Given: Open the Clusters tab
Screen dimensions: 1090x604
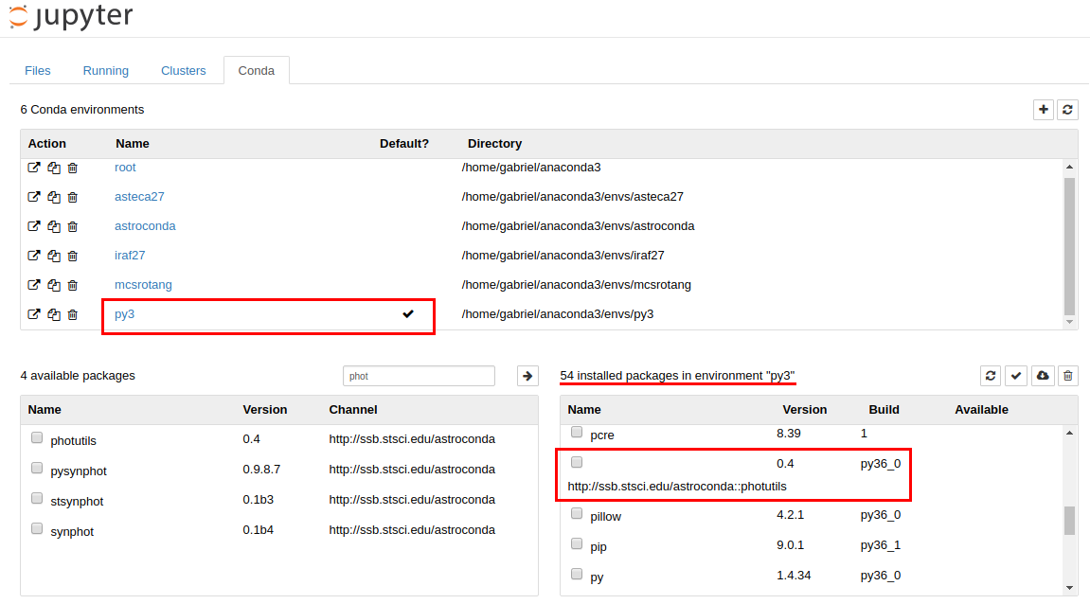Looking at the screenshot, I should (184, 70).
